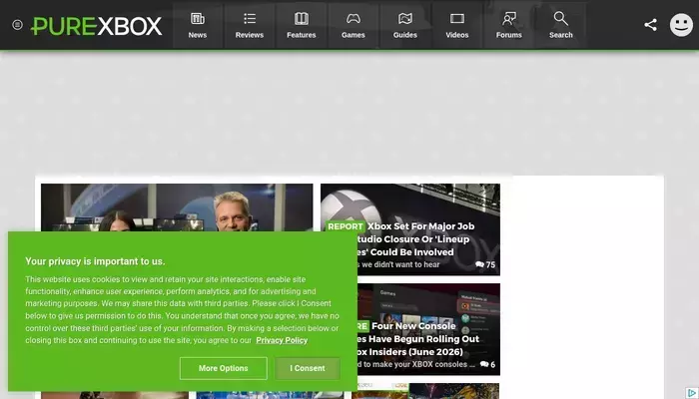The height and width of the screenshot is (399, 699).
Task: Go to the Pure Xbox homepage logo
Action: [96, 26]
